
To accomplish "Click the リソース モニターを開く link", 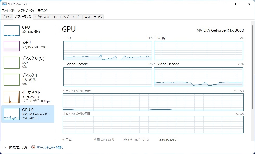I will click(x=50, y=147).
